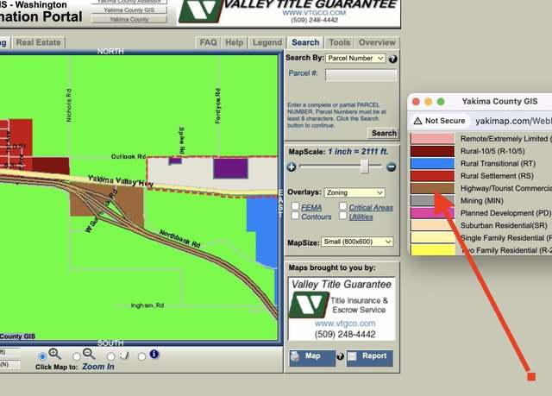This screenshot has width=552, height=396.
Task: Click the help question mark beside Map button
Action: (340, 356)
